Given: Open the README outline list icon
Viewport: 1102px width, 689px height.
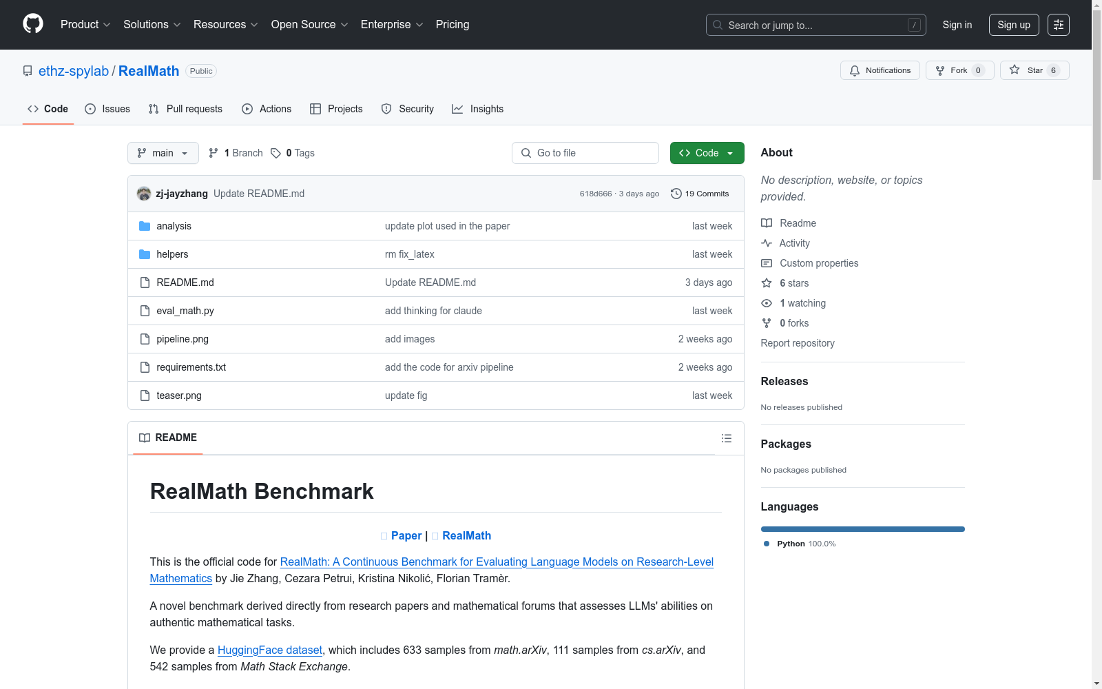Looking at the screenshot, I should click(x=726, y=438).
